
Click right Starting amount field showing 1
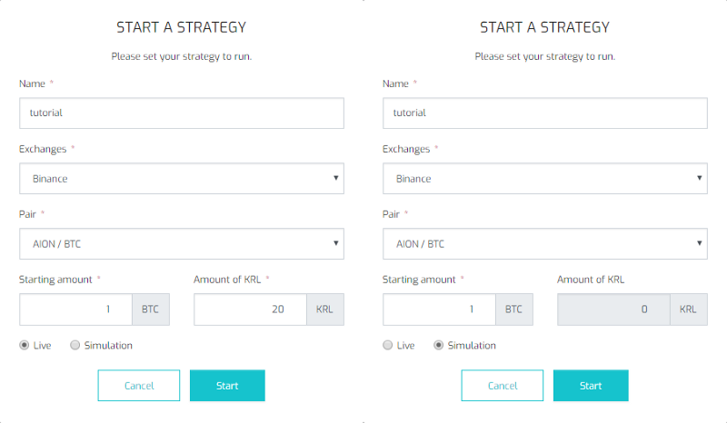440,310
